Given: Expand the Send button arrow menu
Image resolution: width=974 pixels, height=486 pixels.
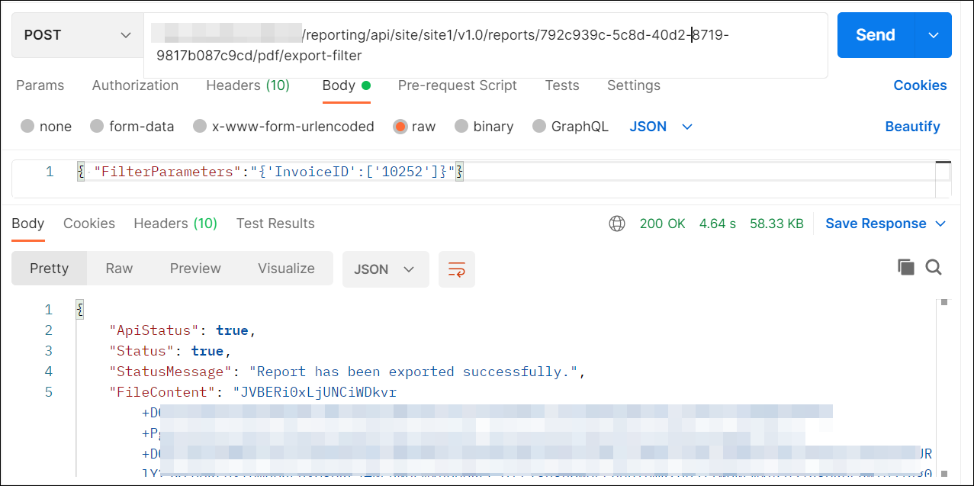Looking at the screenshot, I should click(x=934, y=35).
